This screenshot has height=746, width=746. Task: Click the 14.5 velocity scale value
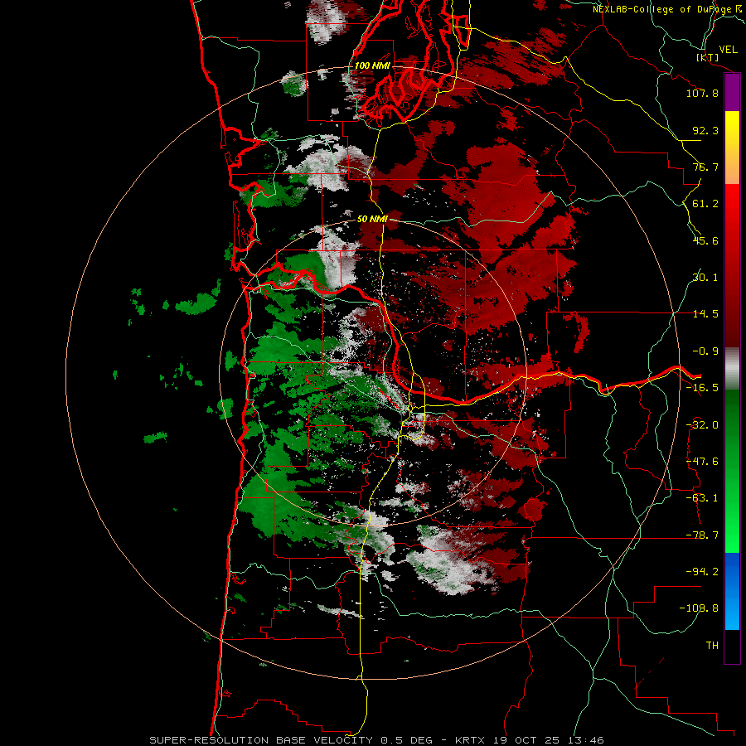[x=705, y=314]
